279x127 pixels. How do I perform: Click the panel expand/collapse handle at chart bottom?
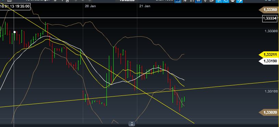(x=132, y=124)
